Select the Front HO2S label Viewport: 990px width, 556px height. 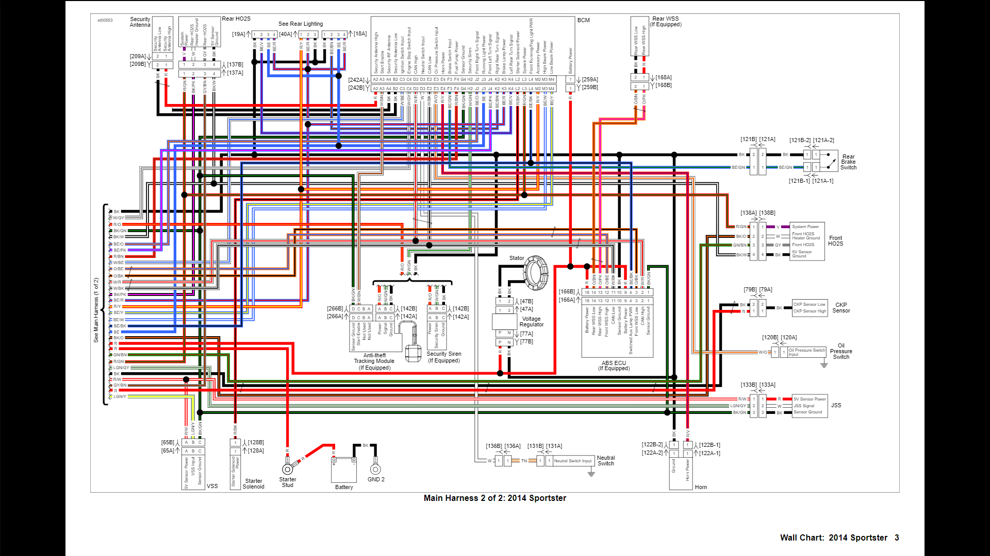click(x=835, y=241)
